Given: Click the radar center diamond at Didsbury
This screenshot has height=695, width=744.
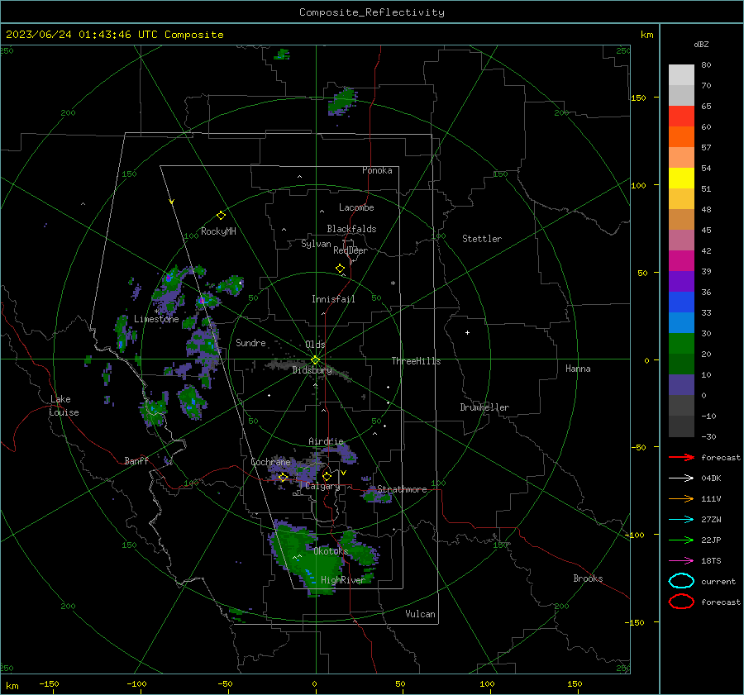Looking at the screenshot, I should pyautogui.click(x=316, y=360).
